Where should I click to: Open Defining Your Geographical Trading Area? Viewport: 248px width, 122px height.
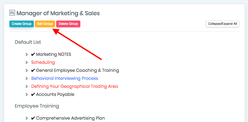click(75, 86)
